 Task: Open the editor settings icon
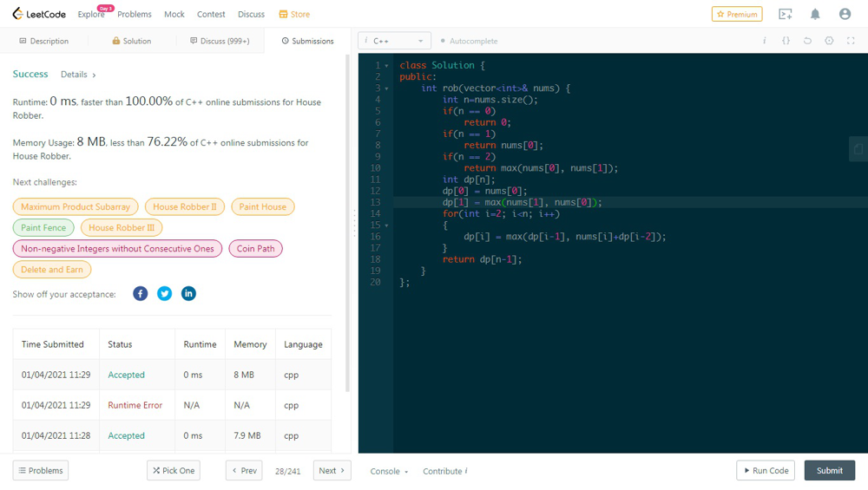[829, 41]
